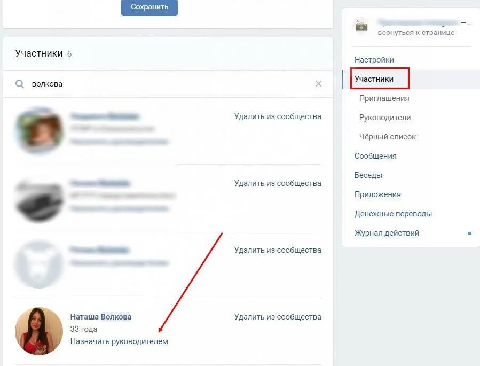This screenshot has height=366, width=480.
Task: Click Назначить руководителем under Наташа Волкова
Action: pos(119,341)
